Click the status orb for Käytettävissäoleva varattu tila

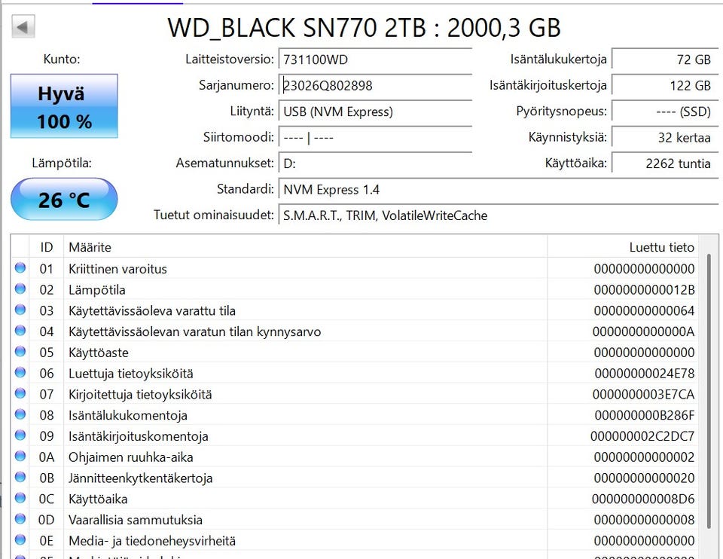[20, 310]
